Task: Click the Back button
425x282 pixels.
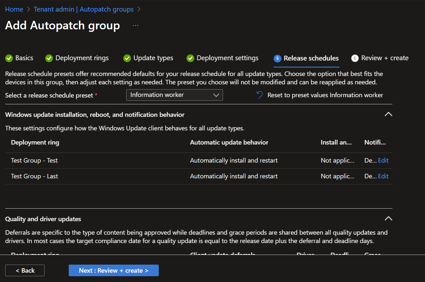Action: (x=25, y=270)
